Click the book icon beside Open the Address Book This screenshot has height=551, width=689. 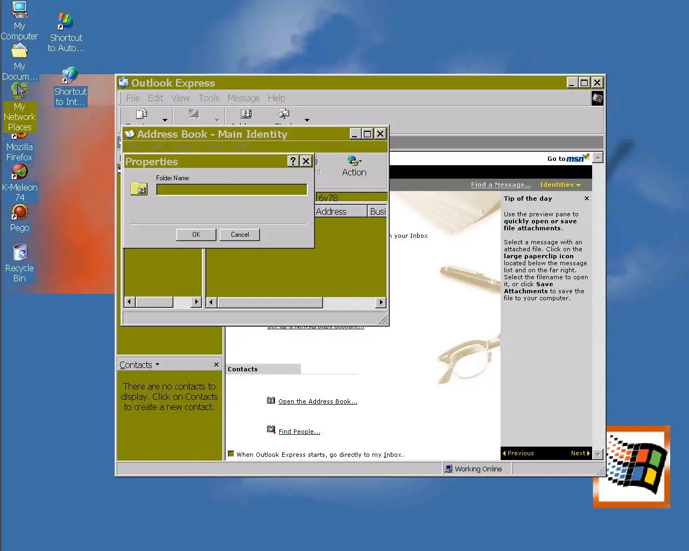pos(271,400)
